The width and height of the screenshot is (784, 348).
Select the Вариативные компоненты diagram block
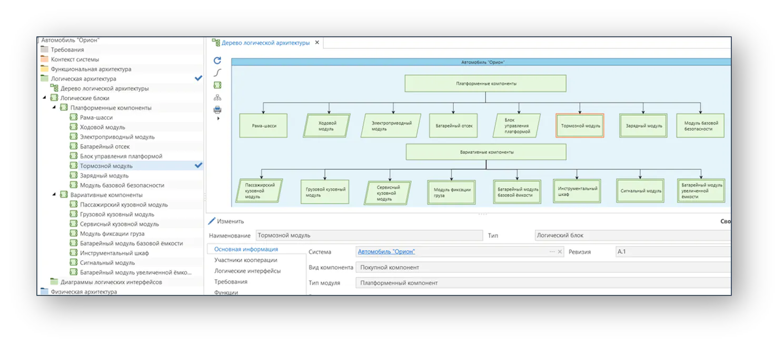tap(485, 152)
